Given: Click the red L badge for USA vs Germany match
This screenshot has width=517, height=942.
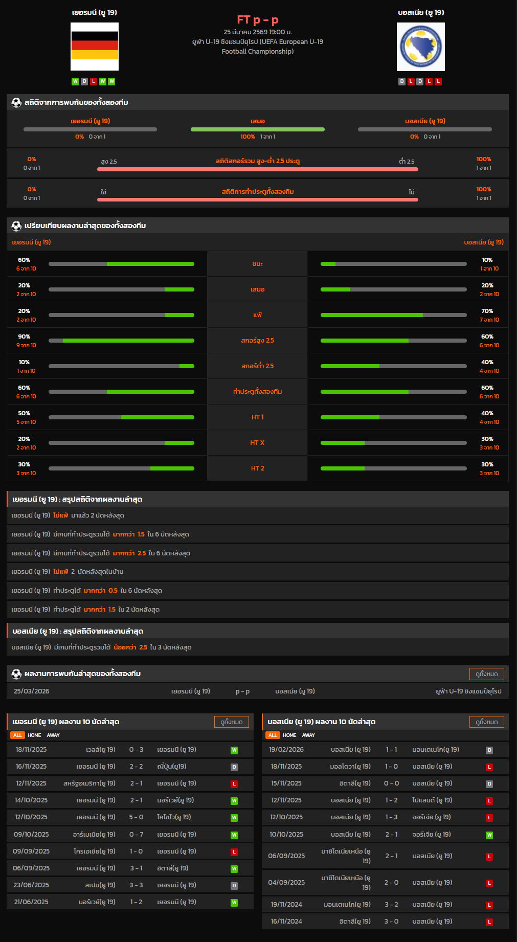Looking at the screenshot, I should point(234,784).
